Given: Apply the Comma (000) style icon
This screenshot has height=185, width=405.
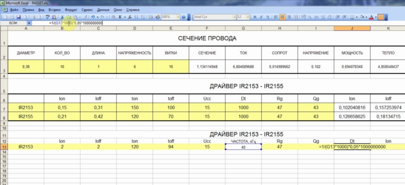Looking at the screenshot, I should pyautogui.click(x=316, y=17).
